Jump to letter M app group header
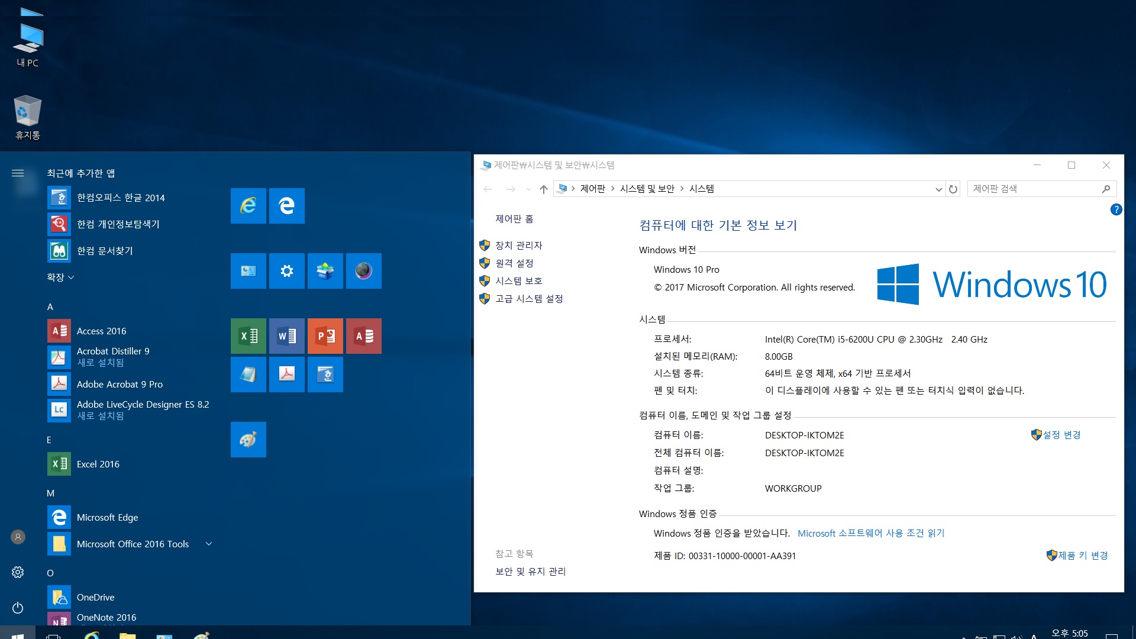 coord(50,493)
